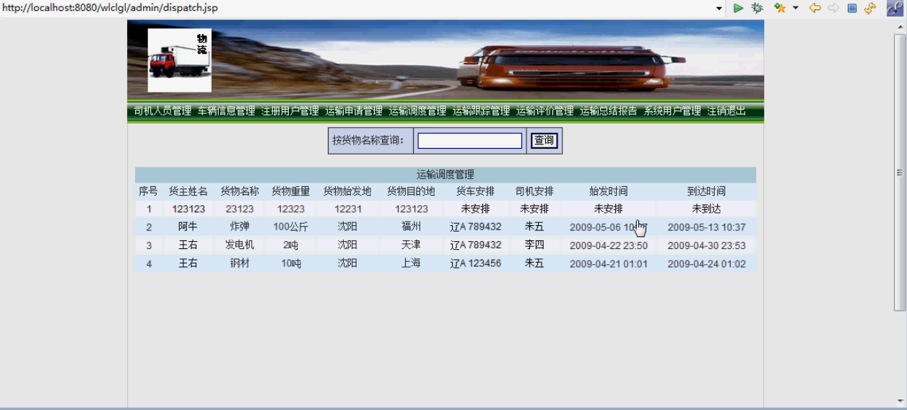Click the scrollbar down arrow
Image resolution: width=907 pixels, height=410 pixels.
[900, 401]
